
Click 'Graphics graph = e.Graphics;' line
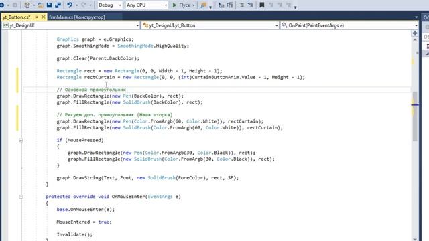pos(95,39)
